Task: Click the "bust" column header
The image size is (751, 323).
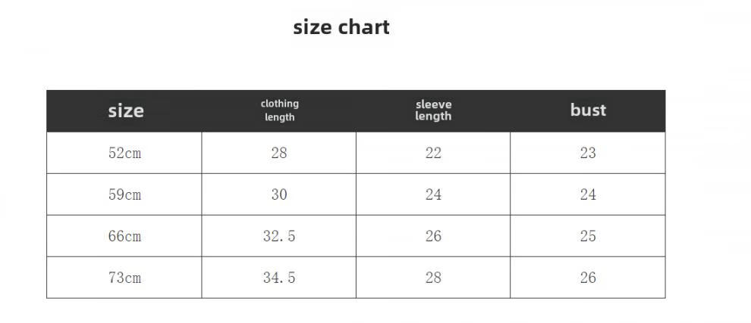Action: [x=588, y=110]
